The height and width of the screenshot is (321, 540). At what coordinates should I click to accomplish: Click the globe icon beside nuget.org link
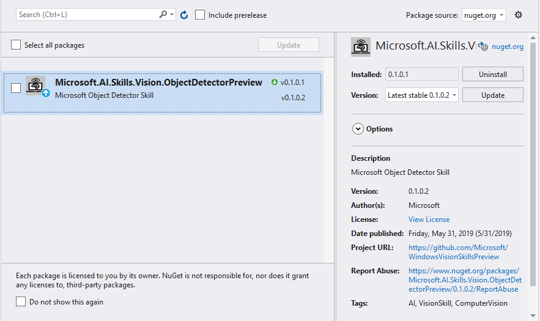[x=483, y=46]
